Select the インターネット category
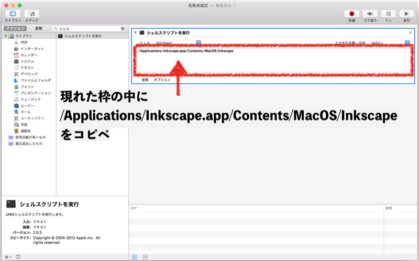Image resolution: width=419 pixels, height=261 pixels. (32, 49)
